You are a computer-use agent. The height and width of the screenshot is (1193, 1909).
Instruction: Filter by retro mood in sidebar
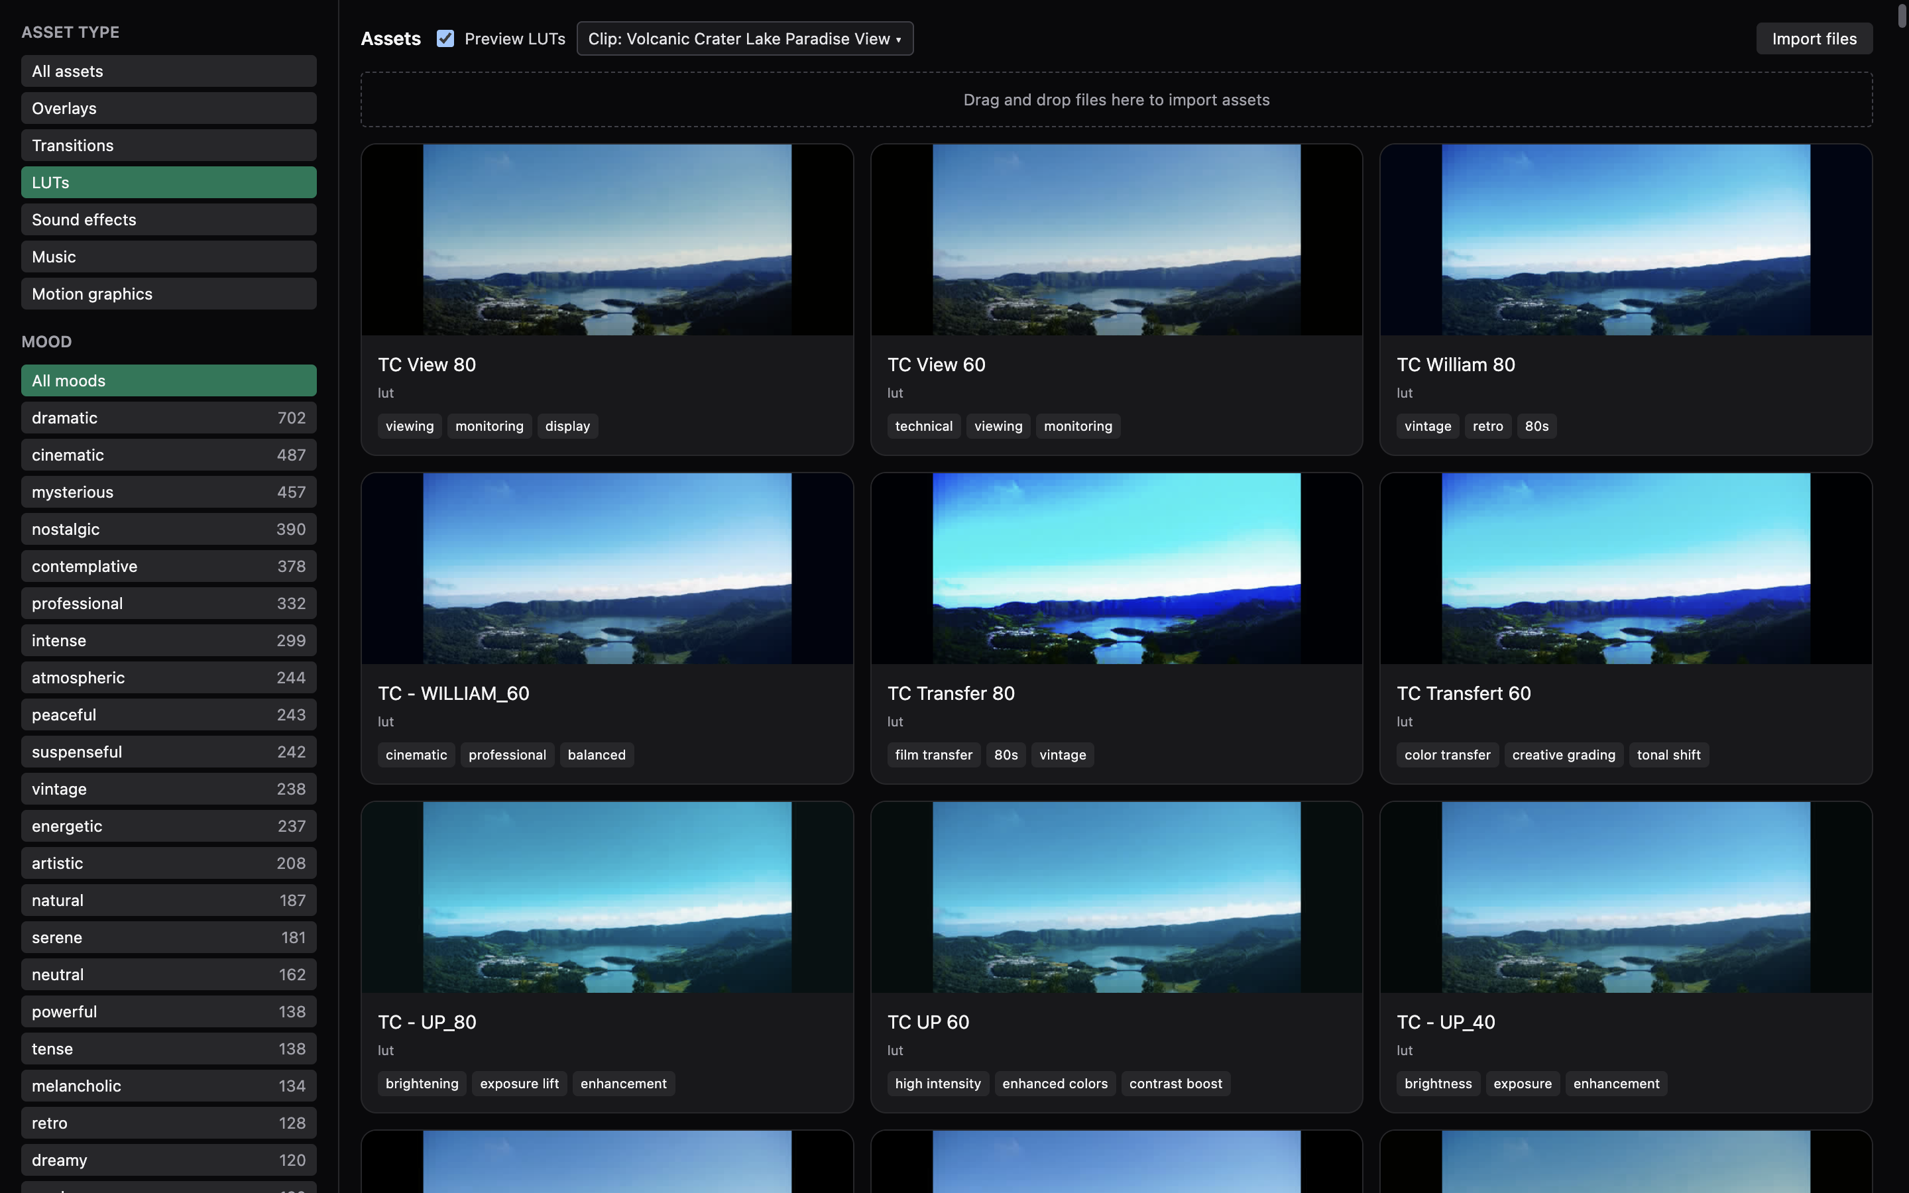(169, 1122)
